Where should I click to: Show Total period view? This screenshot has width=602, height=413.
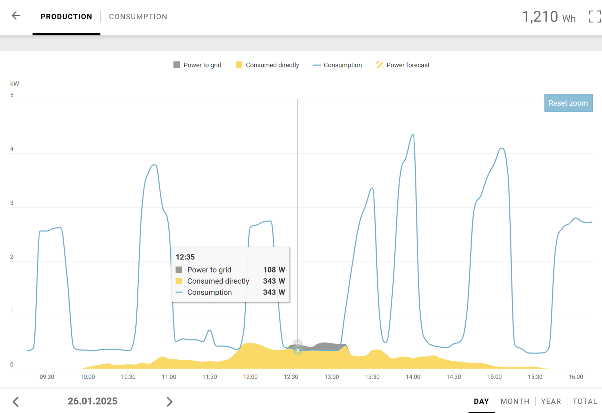(584, 401)
